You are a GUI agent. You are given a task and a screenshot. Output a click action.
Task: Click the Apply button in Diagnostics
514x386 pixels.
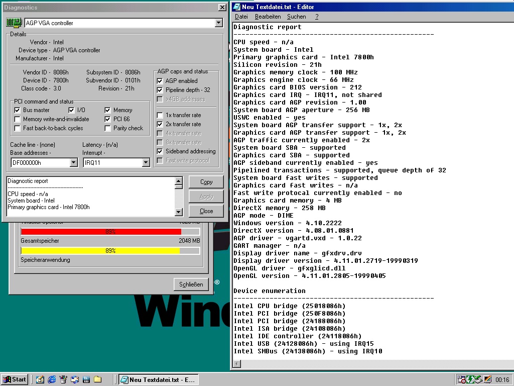[x=206, y=197]
